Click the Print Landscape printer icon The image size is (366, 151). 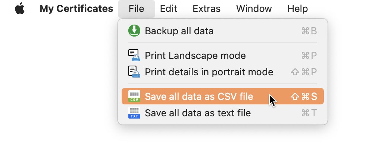pos(134,55)
